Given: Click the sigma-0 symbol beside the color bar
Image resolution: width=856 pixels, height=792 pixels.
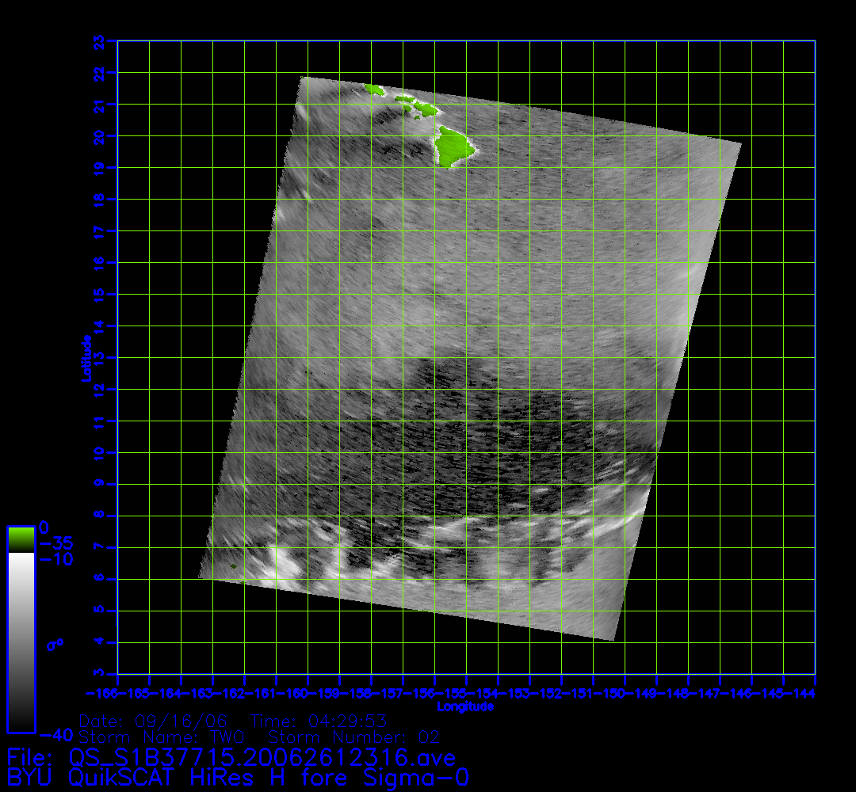Looking at the screenshot, I should [x=54, y=644].
